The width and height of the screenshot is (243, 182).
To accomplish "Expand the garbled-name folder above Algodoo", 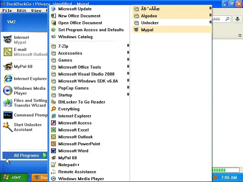I will (172, 9).
